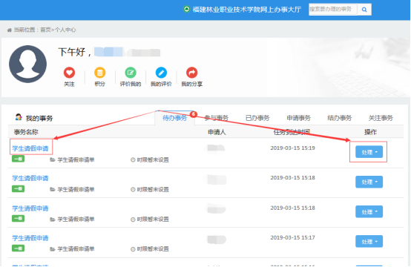Click folder icon in the 15:19 row

point(53,160)
